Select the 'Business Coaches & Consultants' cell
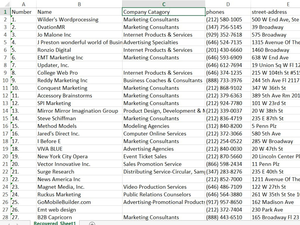Viewport: 300px width, 225px height. (163, 80)
